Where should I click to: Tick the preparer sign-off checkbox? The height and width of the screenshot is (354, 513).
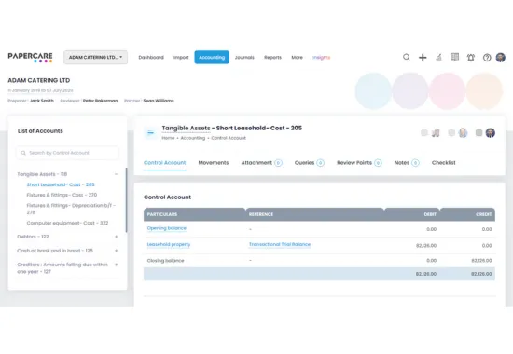[424, 132]
